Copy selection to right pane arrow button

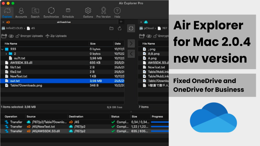[131, 44]
